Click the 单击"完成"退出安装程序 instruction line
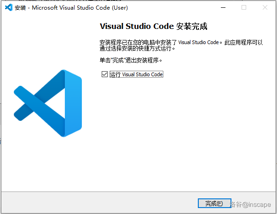 [131, 60]
